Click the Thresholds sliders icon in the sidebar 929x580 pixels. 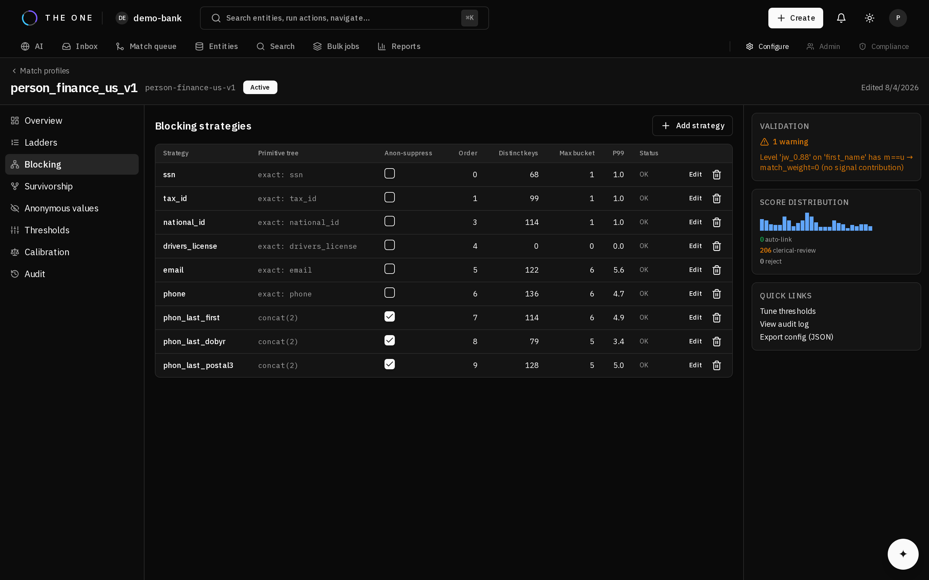pyautogui.click(x=15, y=230)
